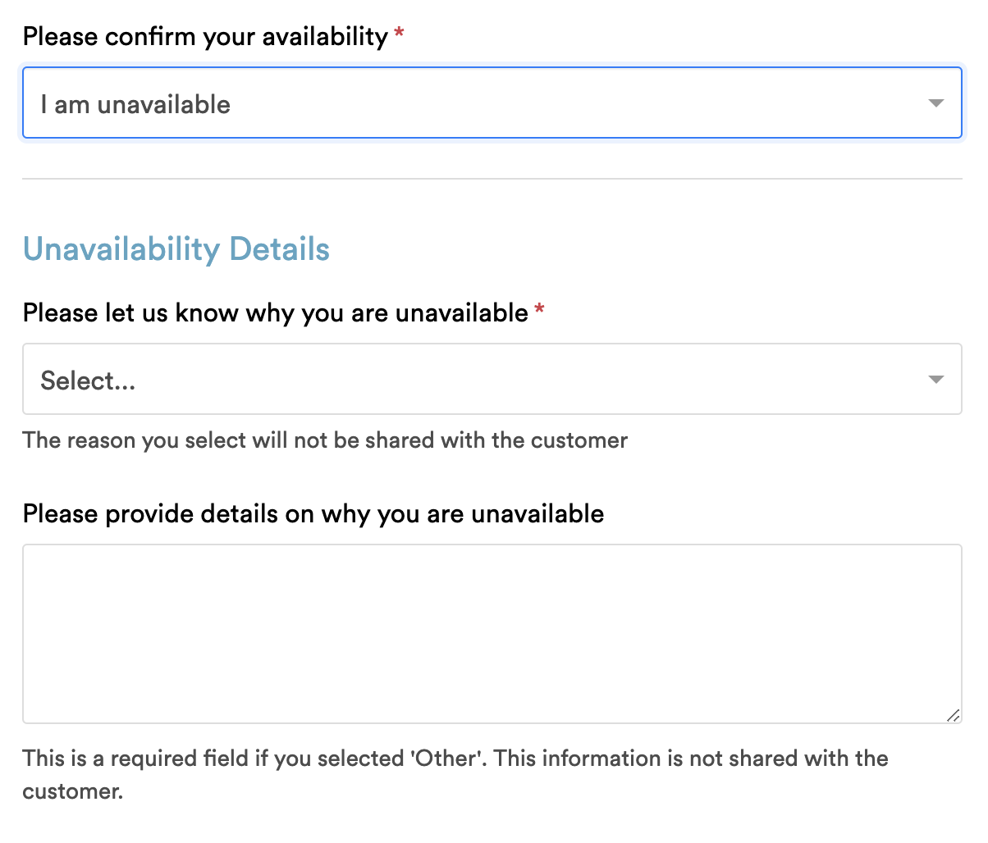
Task: Click the horizontal divider above Unavailability Details
Action: click(492, 179)
